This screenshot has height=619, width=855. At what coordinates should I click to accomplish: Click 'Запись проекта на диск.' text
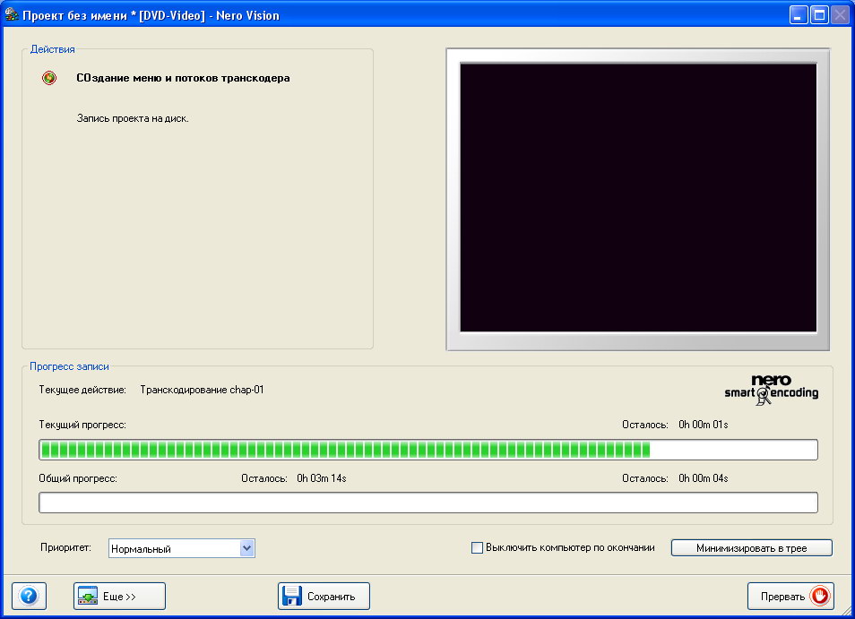click(x=133, y=118)
